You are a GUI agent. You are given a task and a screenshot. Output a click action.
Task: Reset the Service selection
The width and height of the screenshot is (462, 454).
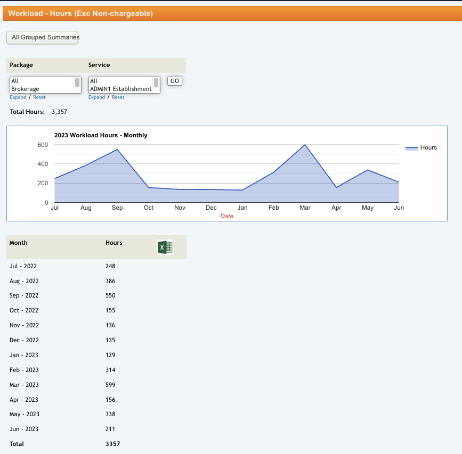coord(118,97)
